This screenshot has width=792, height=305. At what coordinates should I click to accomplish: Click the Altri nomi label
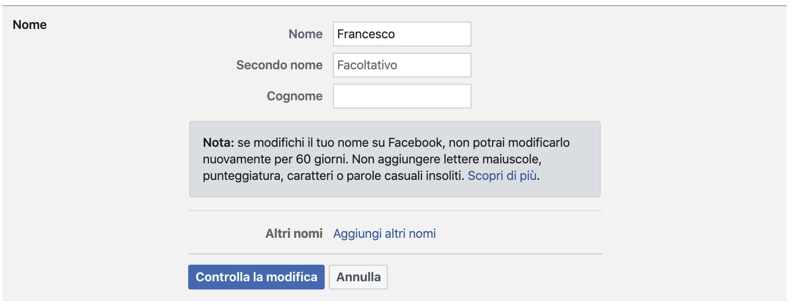click(294, 234)
